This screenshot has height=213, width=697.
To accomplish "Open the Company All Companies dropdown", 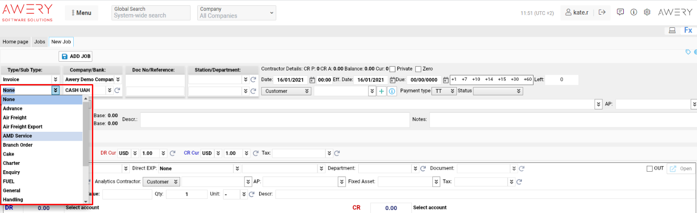I will point(236,13).
